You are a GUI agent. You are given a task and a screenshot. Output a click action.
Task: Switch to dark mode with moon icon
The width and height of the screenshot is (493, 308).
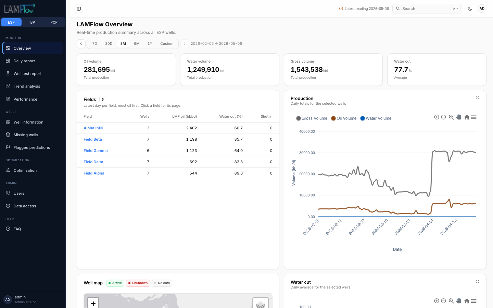[x=470, y=9]
